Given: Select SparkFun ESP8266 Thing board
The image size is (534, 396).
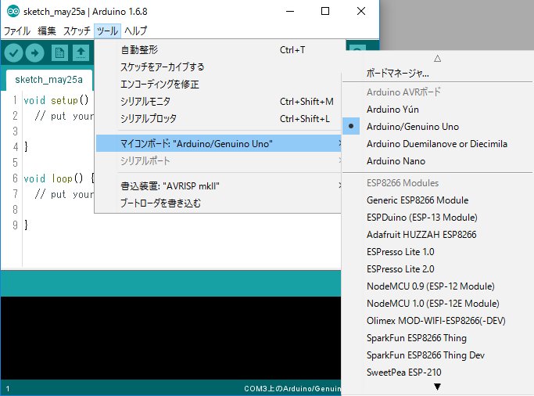Looking at the screenshot, I should click(438, 338).
